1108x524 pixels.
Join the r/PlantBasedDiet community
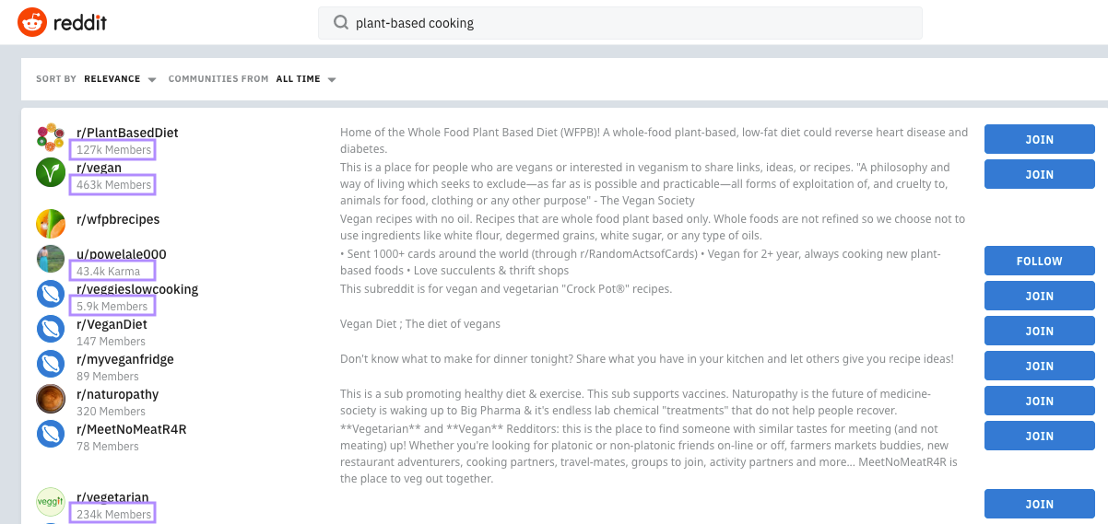pos(1039,139)
